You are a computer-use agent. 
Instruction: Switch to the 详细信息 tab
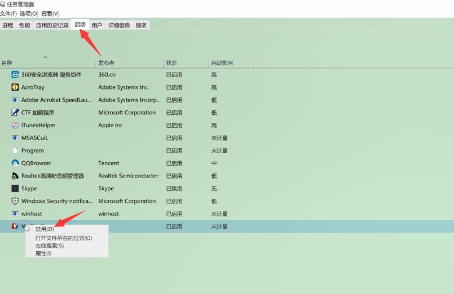point(120,25)
